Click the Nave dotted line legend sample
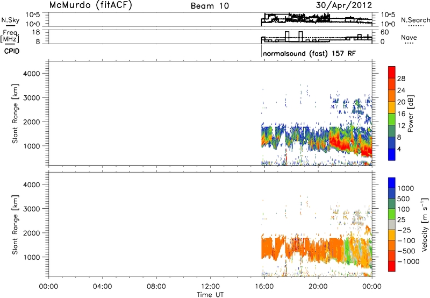 pos(409,43)
